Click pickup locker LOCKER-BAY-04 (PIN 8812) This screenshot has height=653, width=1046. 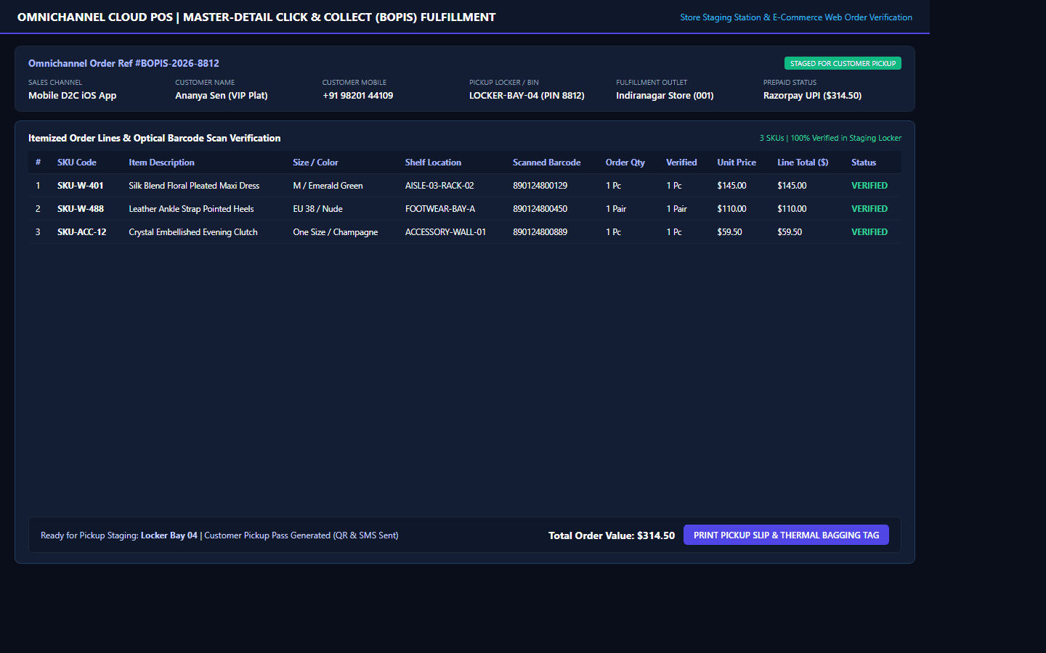527,96
